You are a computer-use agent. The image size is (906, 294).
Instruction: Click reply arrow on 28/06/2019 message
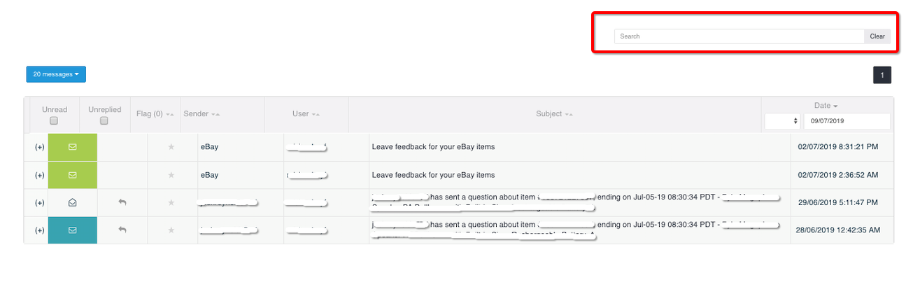pos(122,230)
